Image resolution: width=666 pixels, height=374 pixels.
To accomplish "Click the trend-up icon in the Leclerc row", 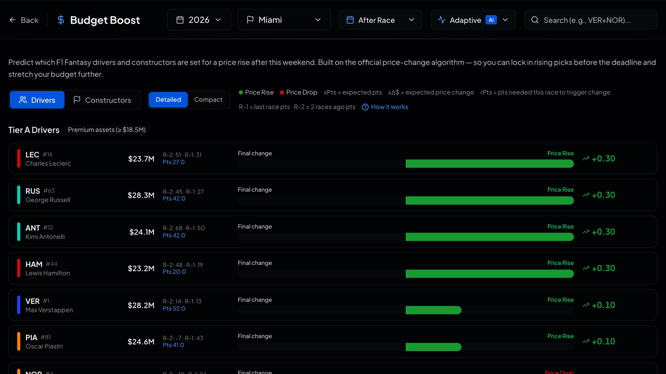I will coord(586,158).
